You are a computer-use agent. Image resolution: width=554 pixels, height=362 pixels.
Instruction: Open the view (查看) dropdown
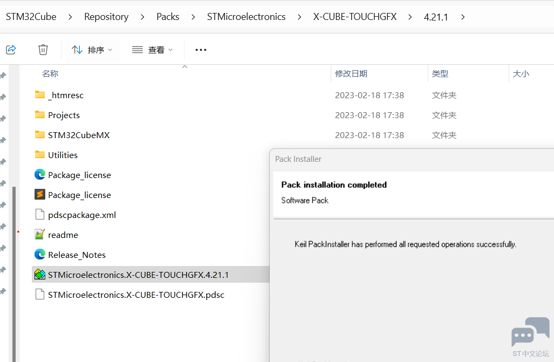point(152,50)
